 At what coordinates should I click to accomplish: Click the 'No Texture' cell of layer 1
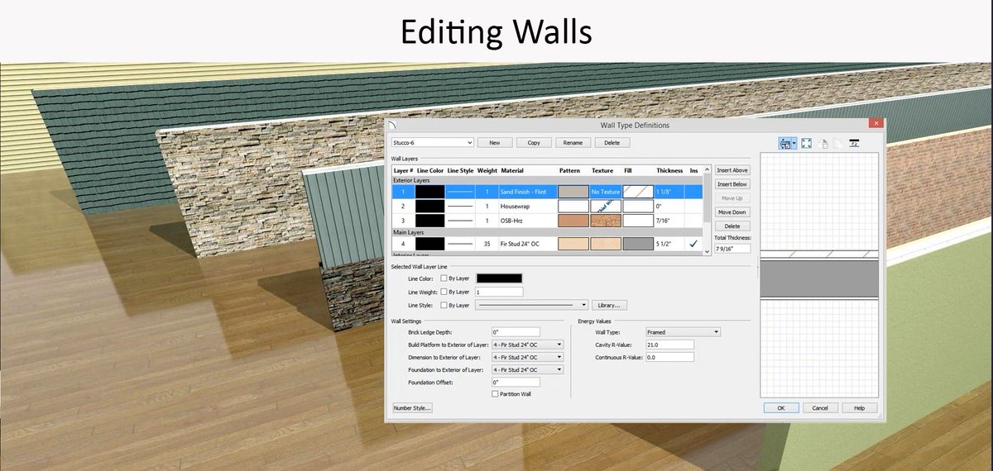tap(606, 191)
